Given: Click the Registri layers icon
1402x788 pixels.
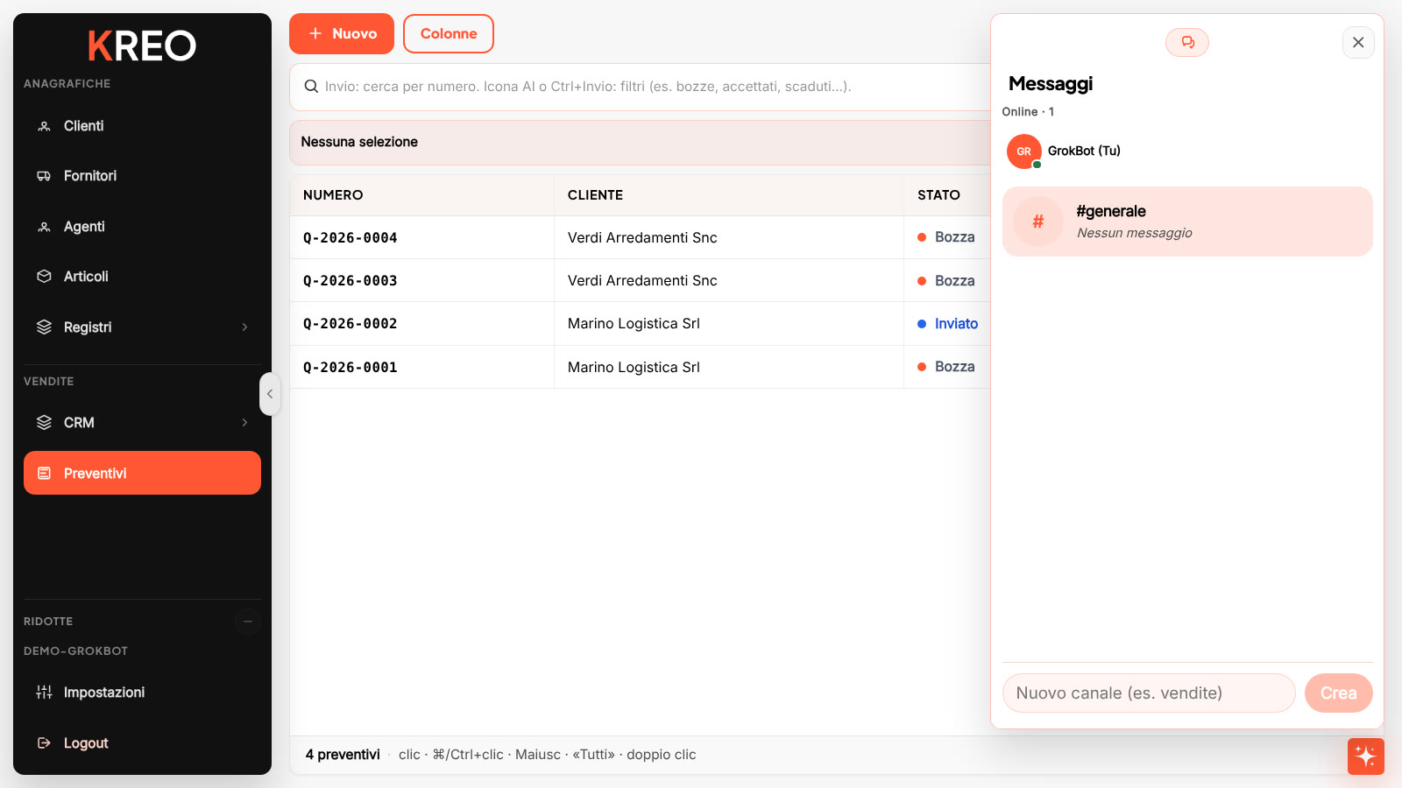Looking at the screenshot, I should click(44, 327).
